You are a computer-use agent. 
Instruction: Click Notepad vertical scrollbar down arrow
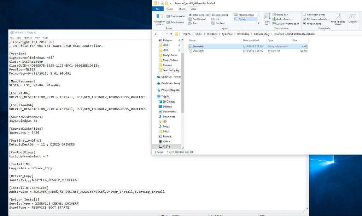pos(307,208)
